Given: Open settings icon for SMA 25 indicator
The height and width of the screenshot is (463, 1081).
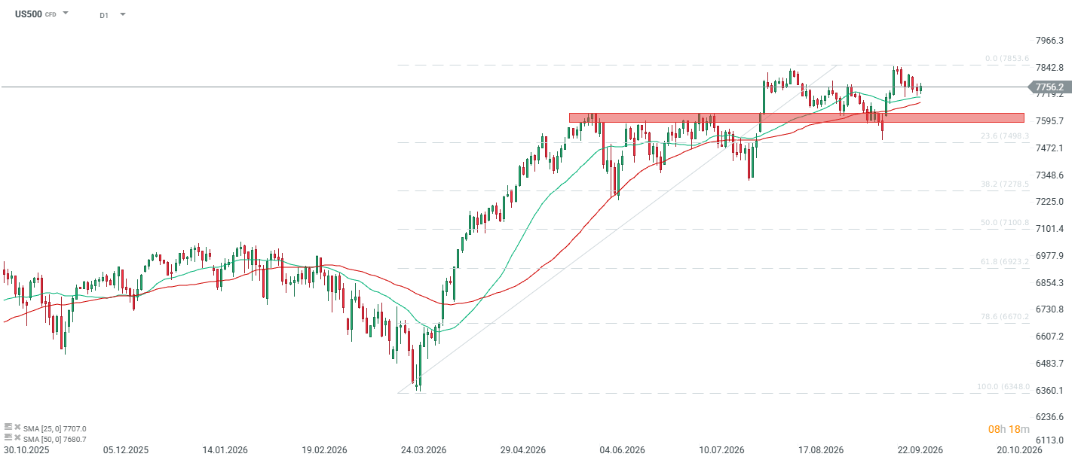Looking at the screenshot, I should [x=7, y=427].
